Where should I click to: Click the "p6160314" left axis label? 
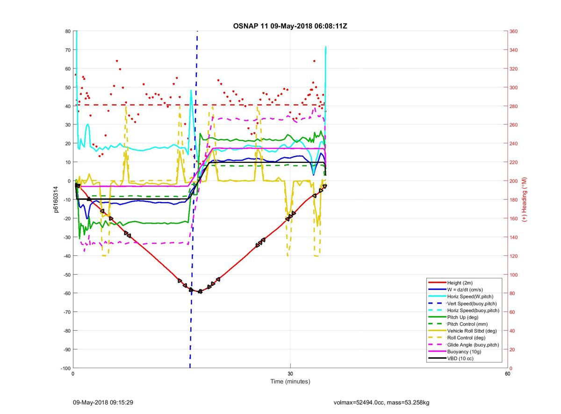point(56,200)
